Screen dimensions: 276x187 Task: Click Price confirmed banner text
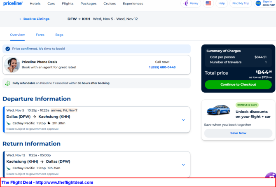(x=38, y=49)
